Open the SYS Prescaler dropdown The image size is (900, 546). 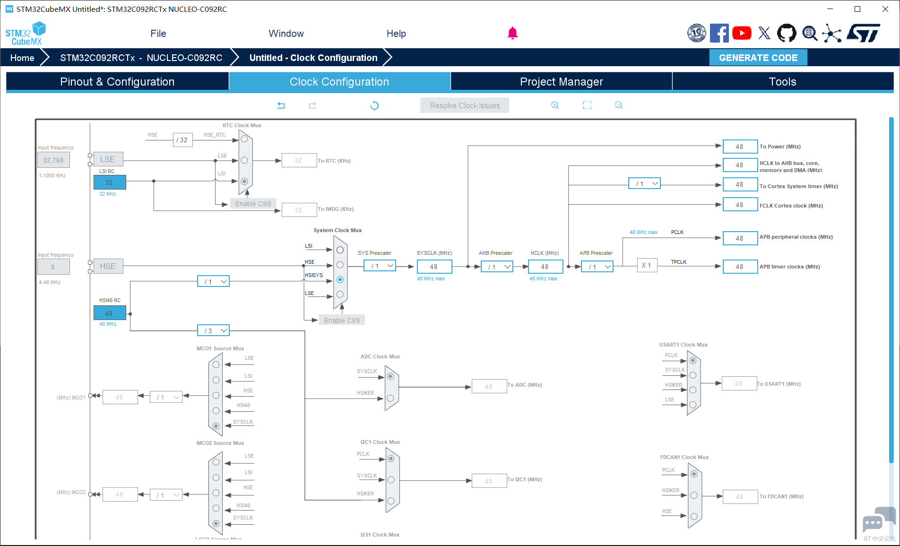tap(380, 266)
